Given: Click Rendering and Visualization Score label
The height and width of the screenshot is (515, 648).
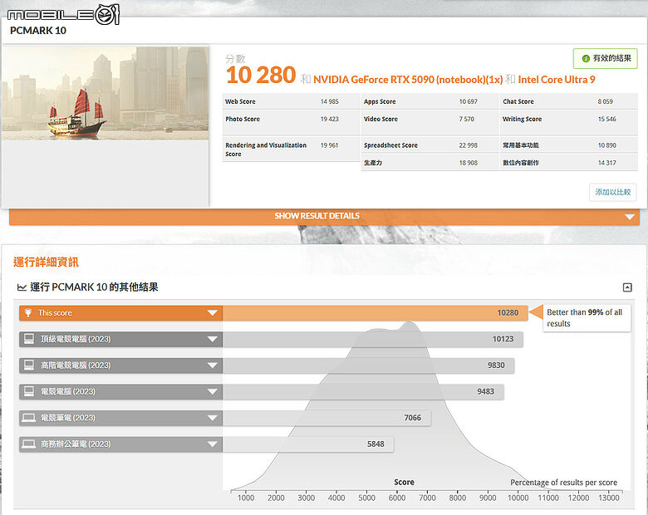Looking at the screenshot, I should (266, 150).
